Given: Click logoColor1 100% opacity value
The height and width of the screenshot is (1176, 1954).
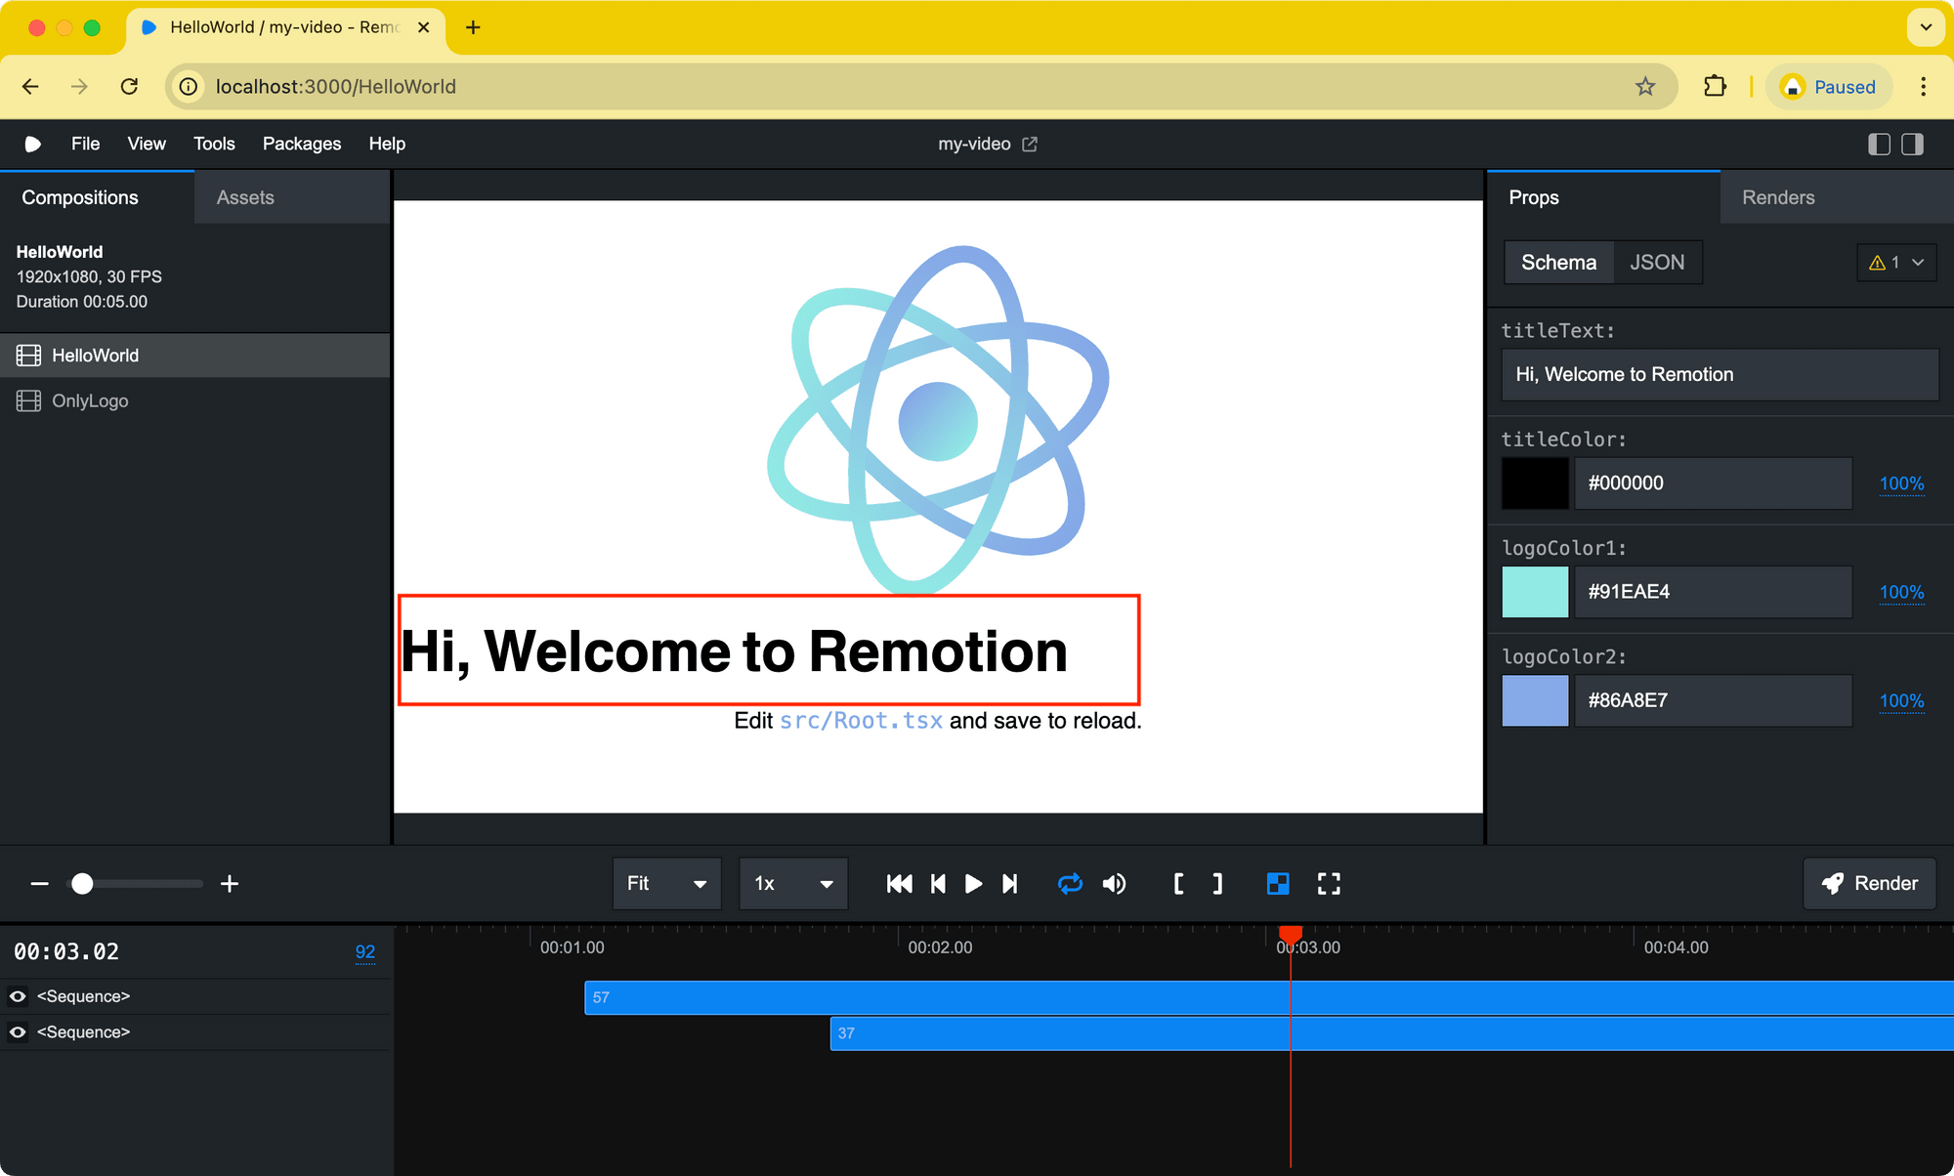Looking at the screenshot, I should [1901, 592].
